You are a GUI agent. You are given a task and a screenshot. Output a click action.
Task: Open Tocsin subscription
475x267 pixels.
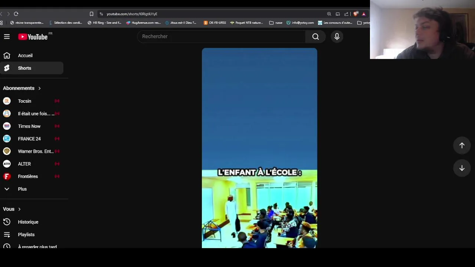[x=32, y=101]
